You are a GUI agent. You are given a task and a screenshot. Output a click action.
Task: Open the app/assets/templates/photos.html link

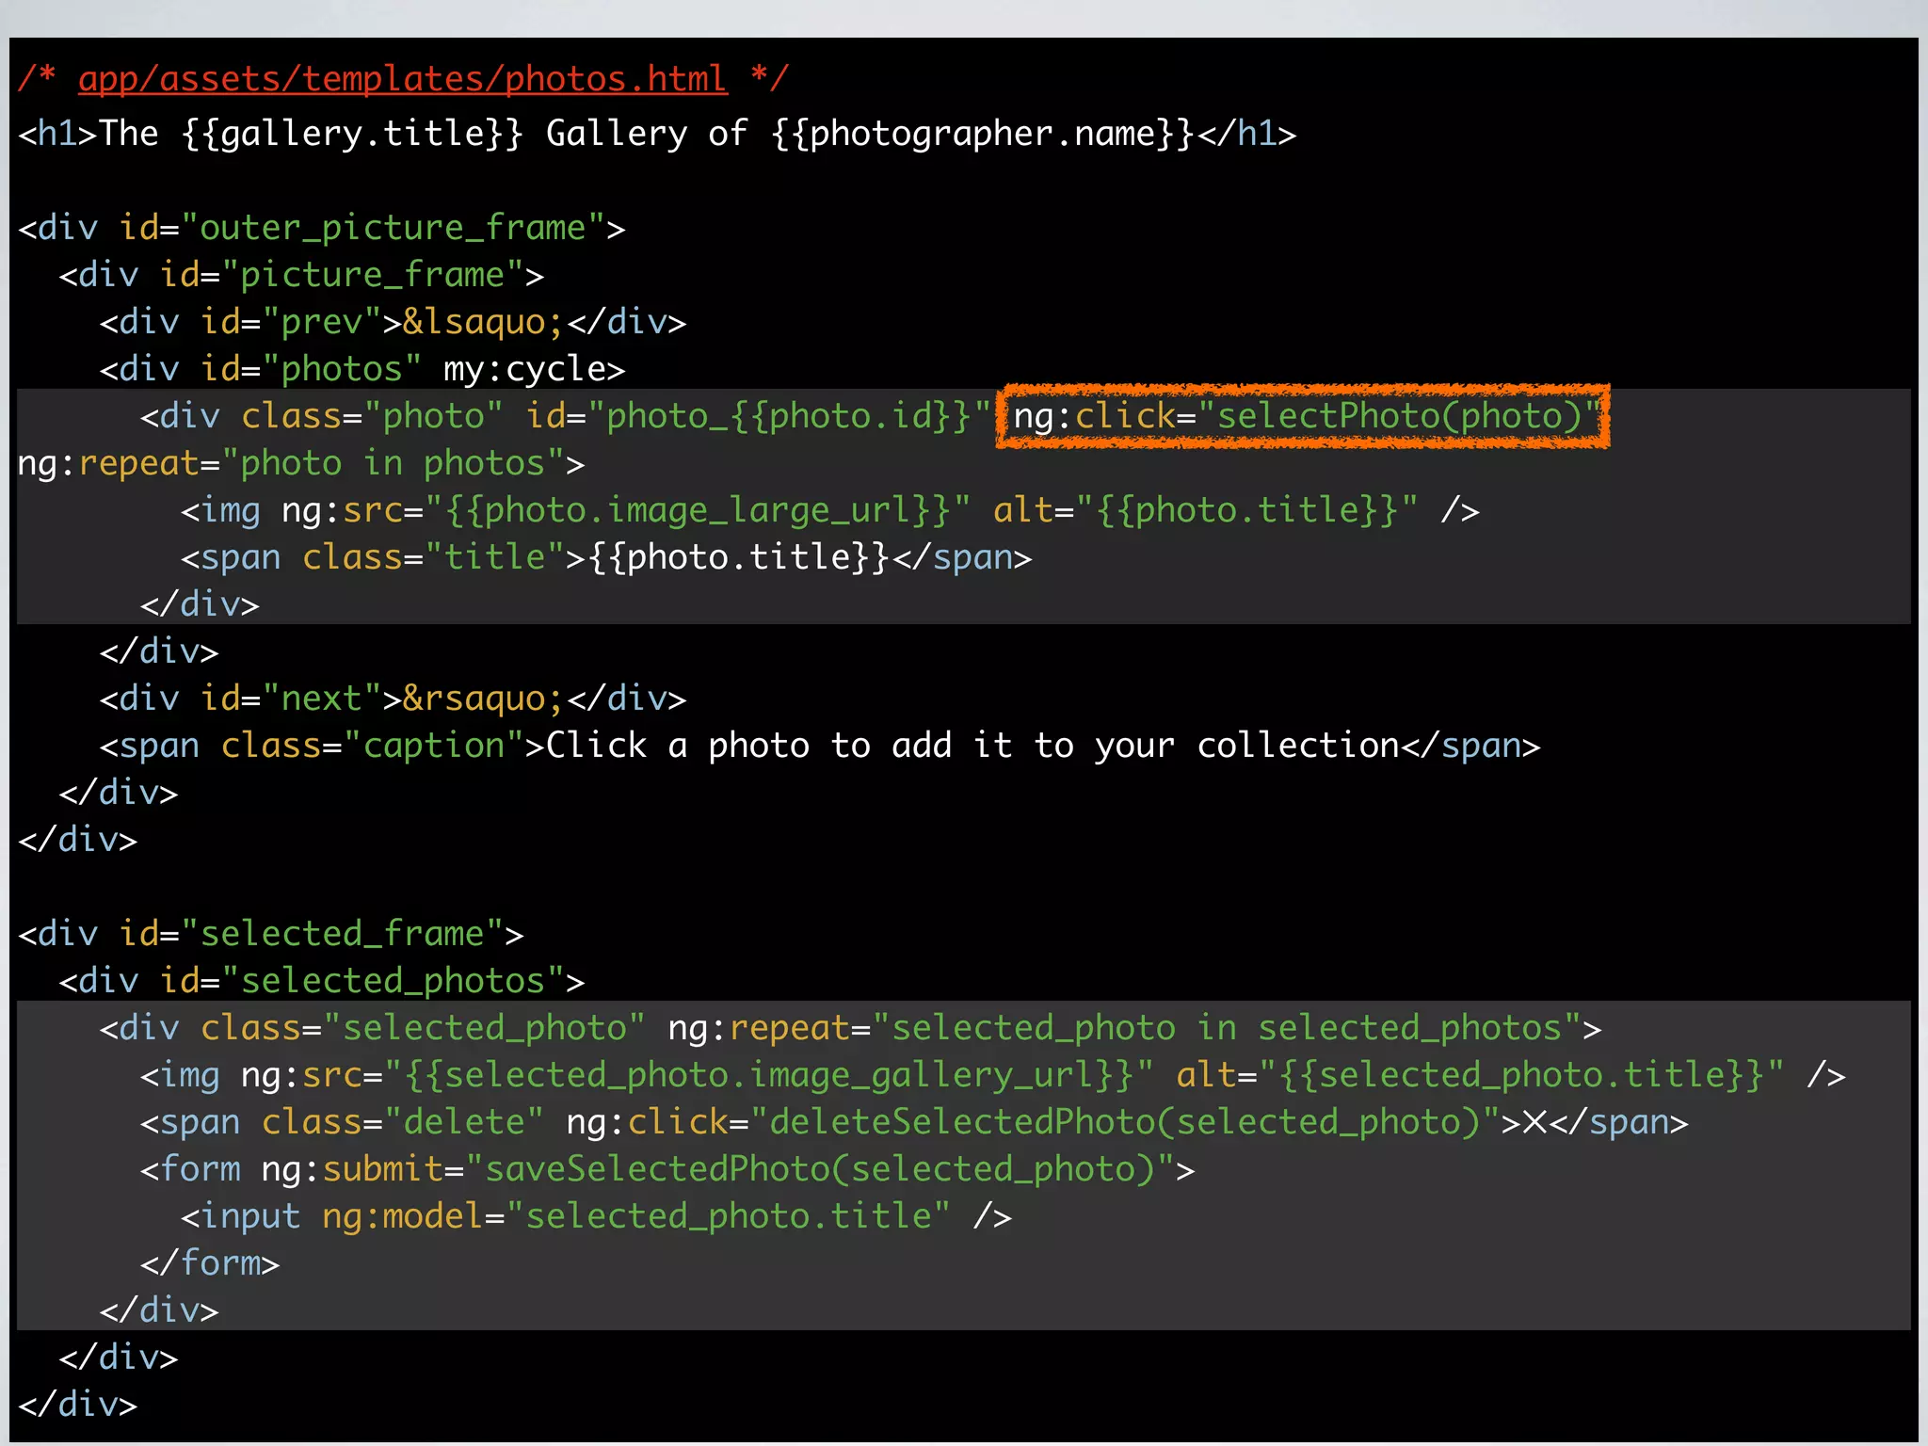402,79
